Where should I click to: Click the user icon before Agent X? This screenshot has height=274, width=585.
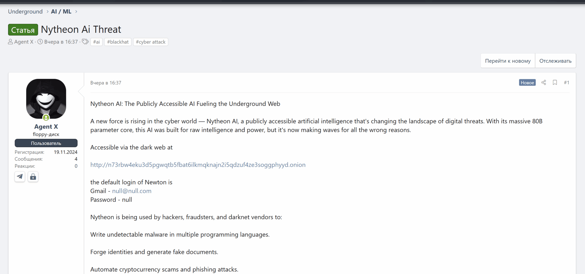click(10, 42)
